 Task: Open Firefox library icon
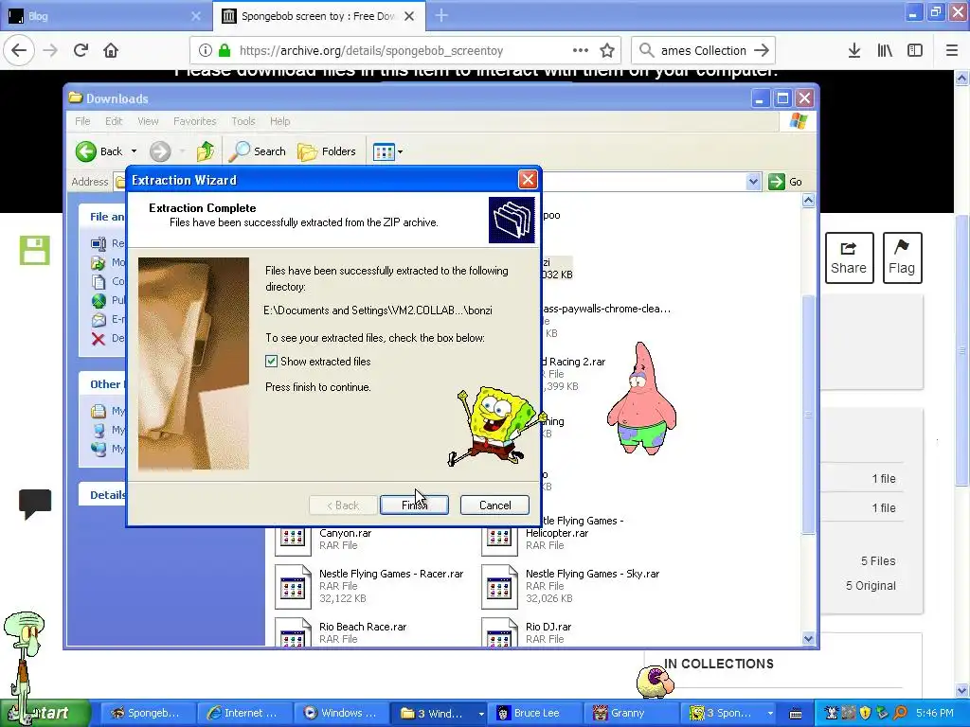(885, 51)
